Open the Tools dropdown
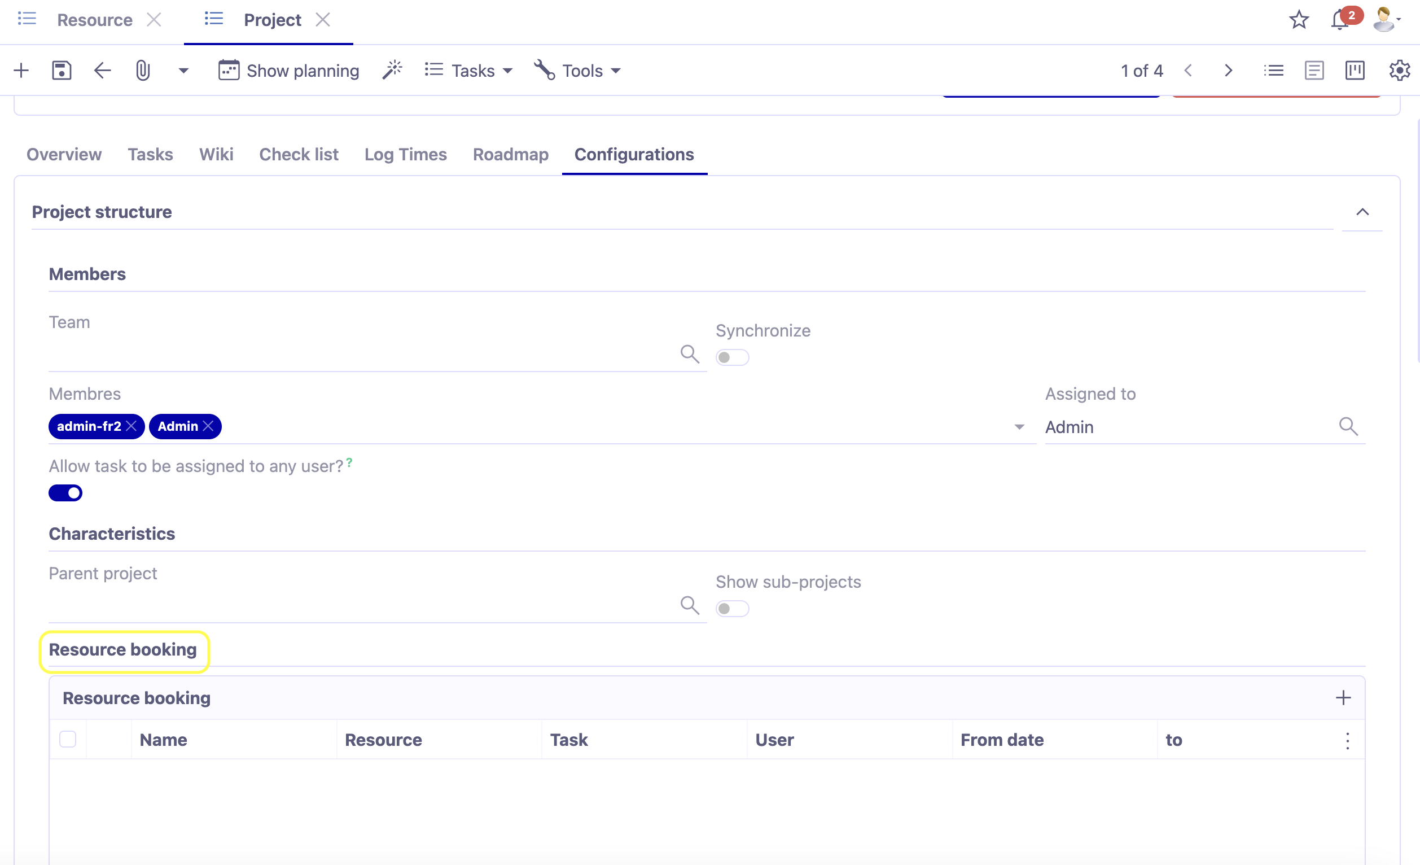The image size is (1420, 865). click(578, 70)
